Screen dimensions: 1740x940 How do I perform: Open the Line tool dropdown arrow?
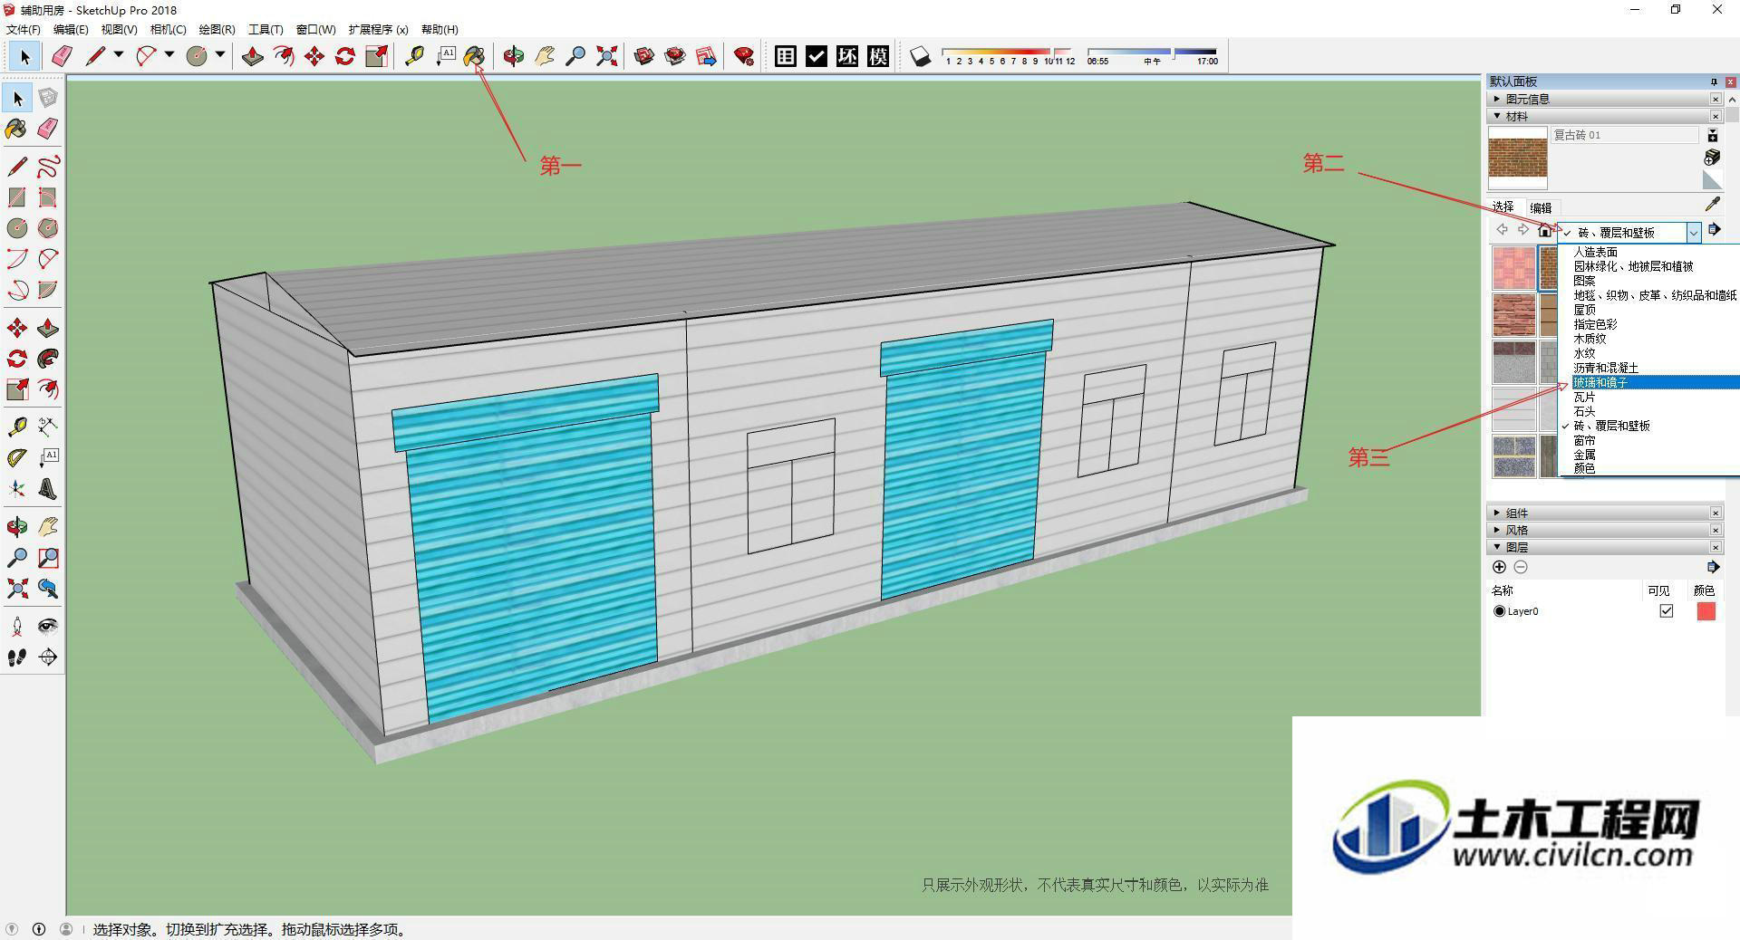(119, 56)
